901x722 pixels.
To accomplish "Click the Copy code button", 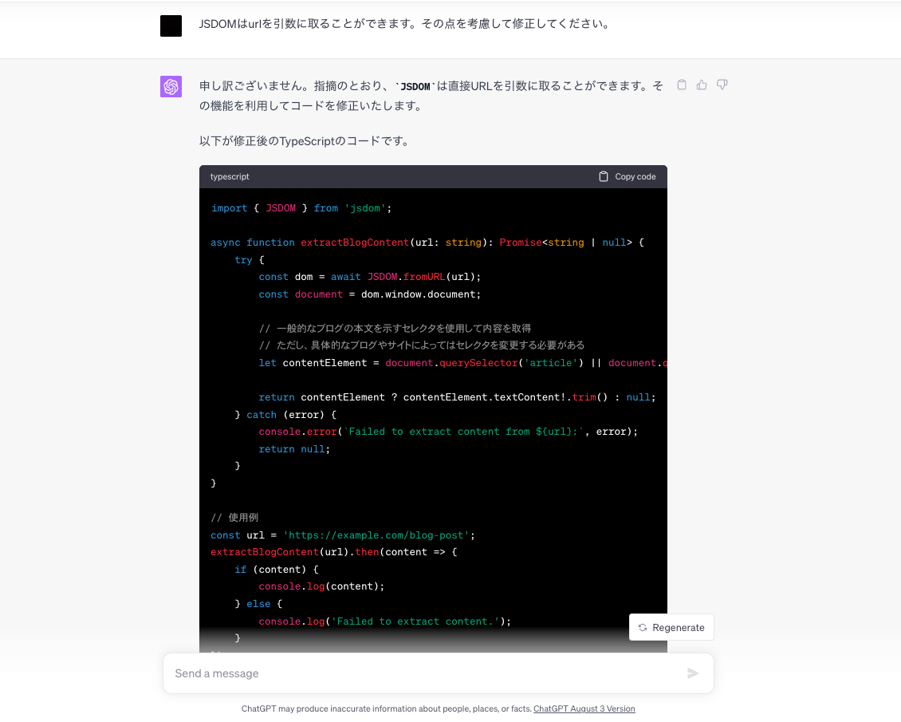I will [x=628, y=176].
